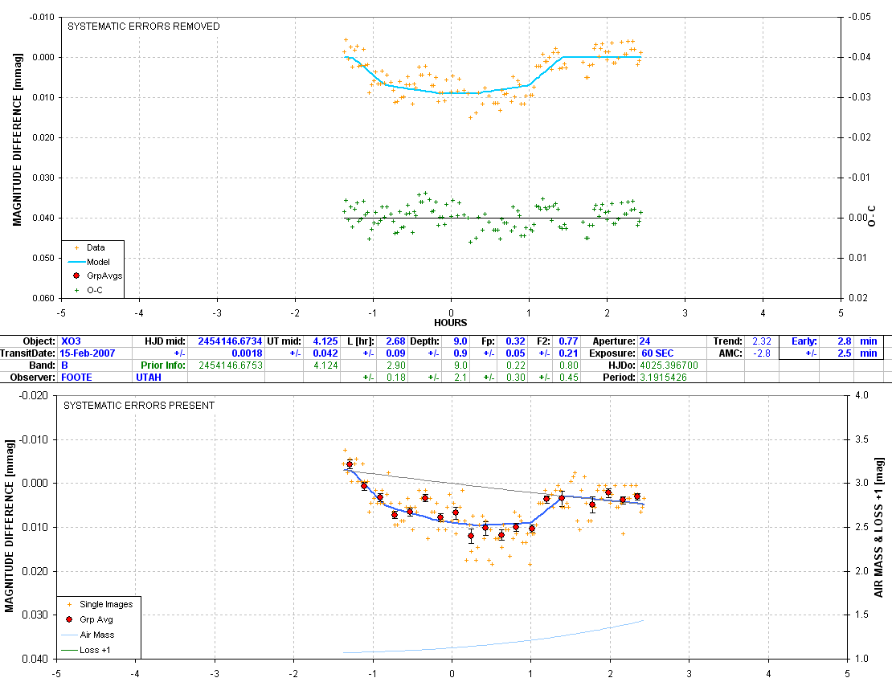Click the Period label cell
This screenshot has width=892, height=682.
(619, 377)
